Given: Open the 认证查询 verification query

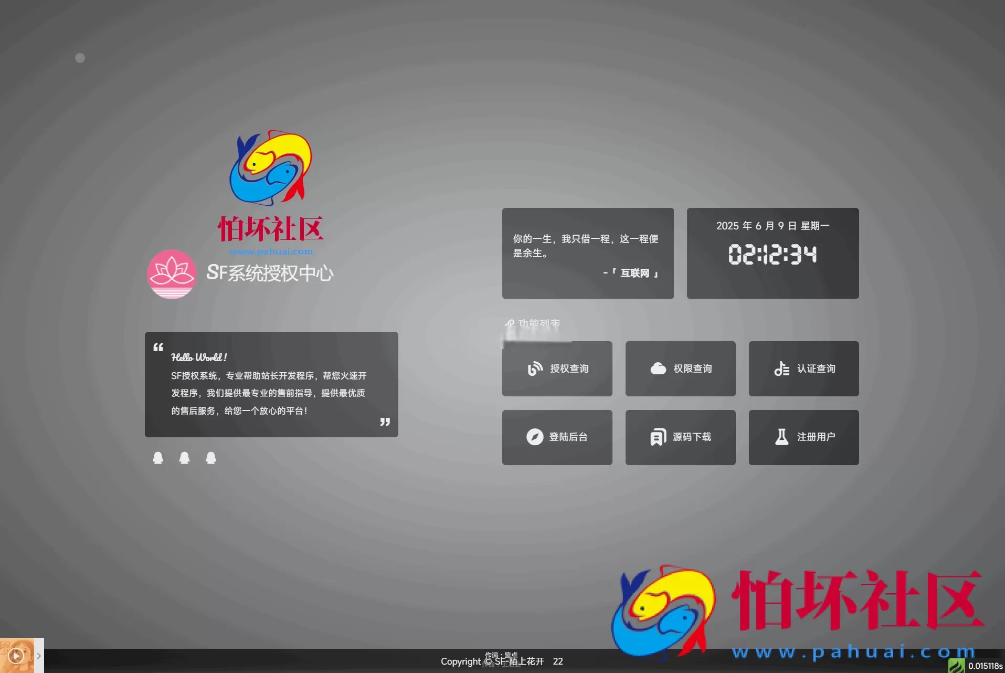Looking at the screenshot, I should click(803, 369).
